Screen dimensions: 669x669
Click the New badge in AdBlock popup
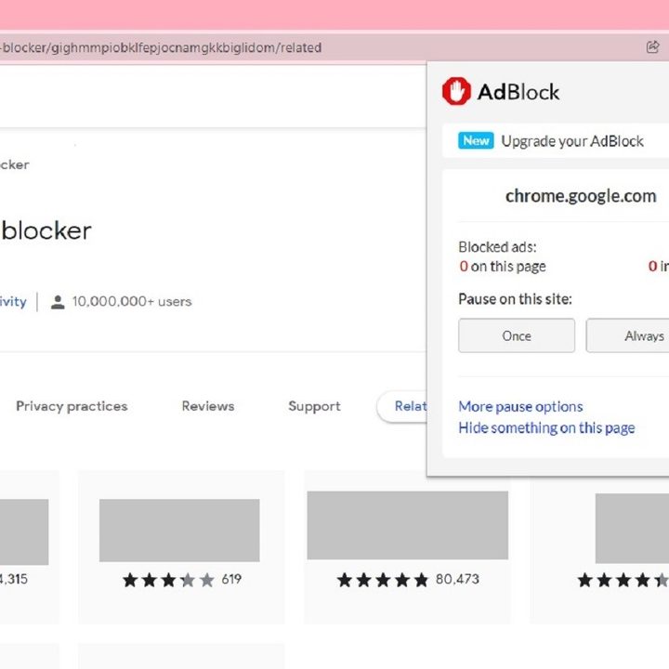pos(476,141)
